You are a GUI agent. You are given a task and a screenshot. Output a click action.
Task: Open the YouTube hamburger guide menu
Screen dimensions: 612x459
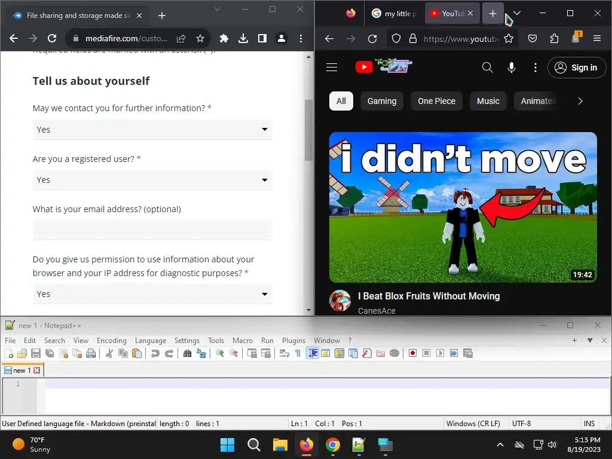(332, 68)
